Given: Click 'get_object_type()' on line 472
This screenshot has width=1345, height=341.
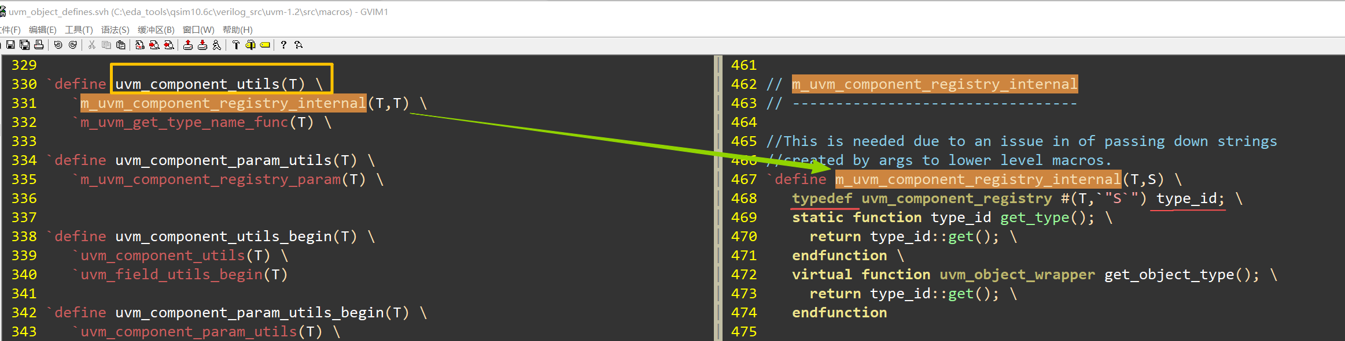Looking at the screenshot, I should point(1178,275).
